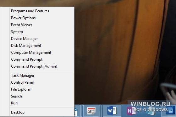The image size is (176, 117).
Task: Click the news reader taskbar icon
Action: 91,111
